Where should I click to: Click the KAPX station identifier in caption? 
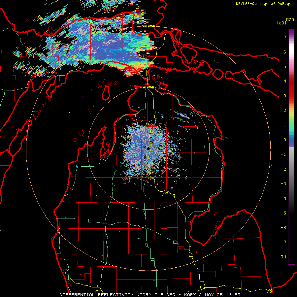coord(190,295)
